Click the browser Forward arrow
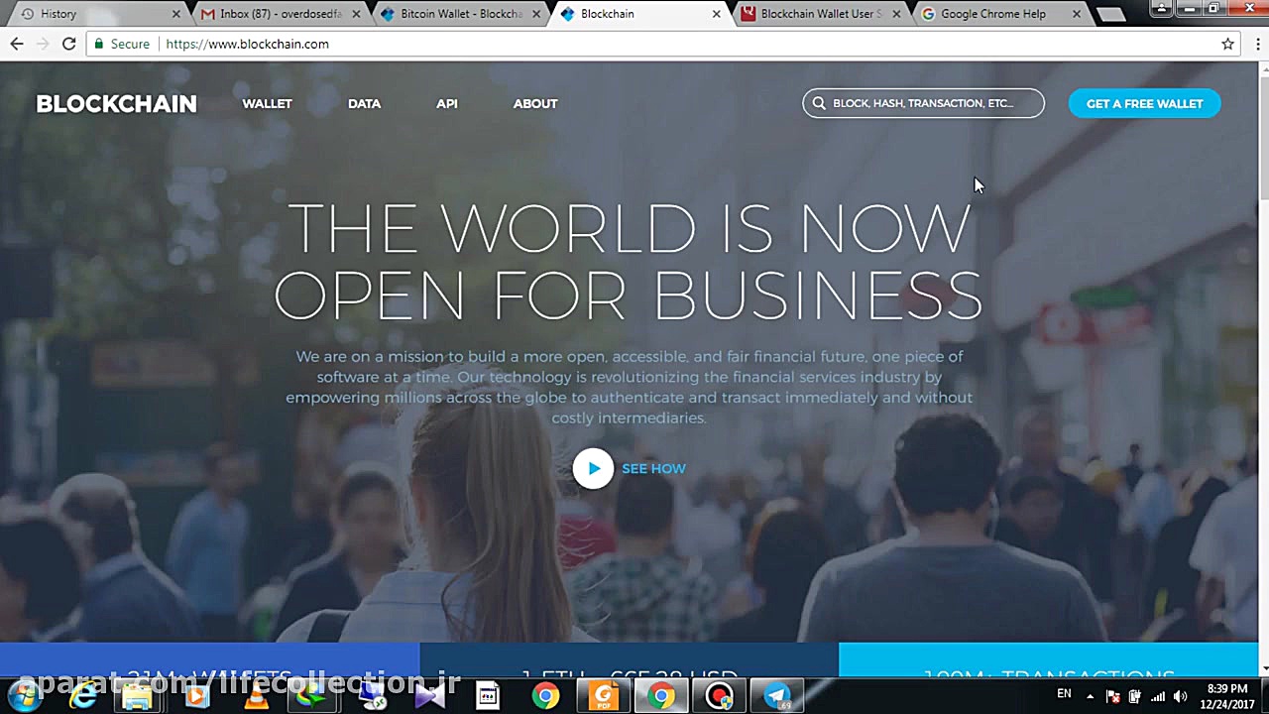 (43, 44)
